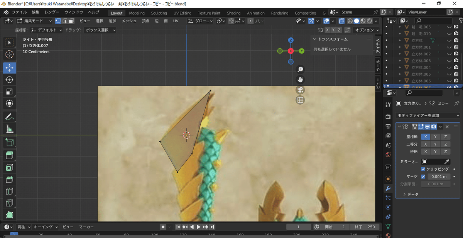Screen dimensions: 463x238
Task: Select the Select Box tool in the left toolbar
Action: 10,42
